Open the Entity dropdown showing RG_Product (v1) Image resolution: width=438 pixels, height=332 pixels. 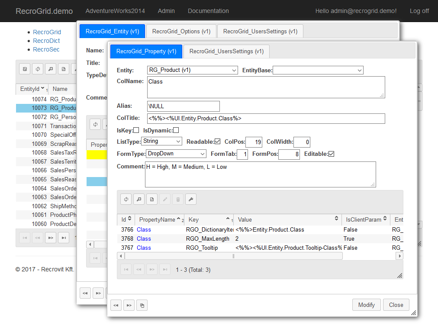click(192, 70)
